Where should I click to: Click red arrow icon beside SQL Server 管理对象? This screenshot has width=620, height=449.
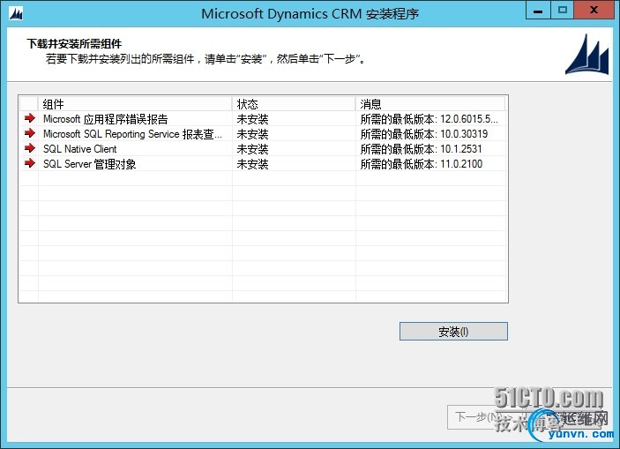click(30, 163)
